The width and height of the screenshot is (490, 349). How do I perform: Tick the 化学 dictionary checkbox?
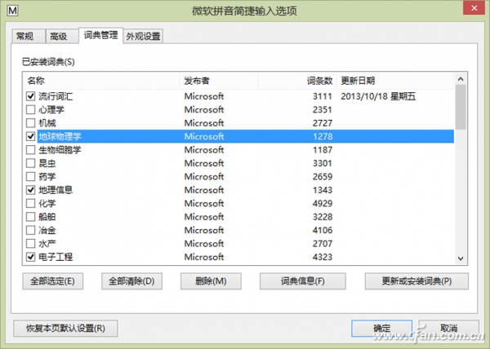(31, 203)
